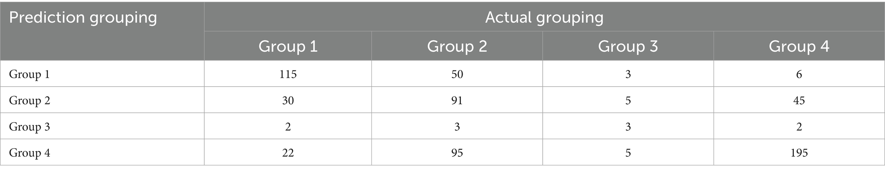The image size is (885, 173).
Task: Select the cell containing value 50
Action: [457, 74]
